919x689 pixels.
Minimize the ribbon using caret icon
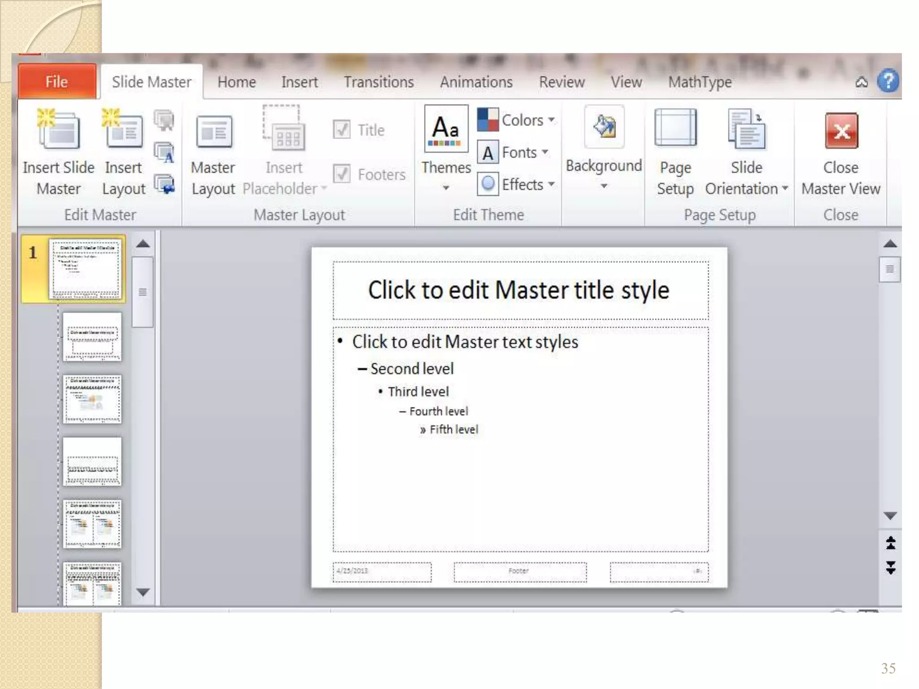(861, 83)
